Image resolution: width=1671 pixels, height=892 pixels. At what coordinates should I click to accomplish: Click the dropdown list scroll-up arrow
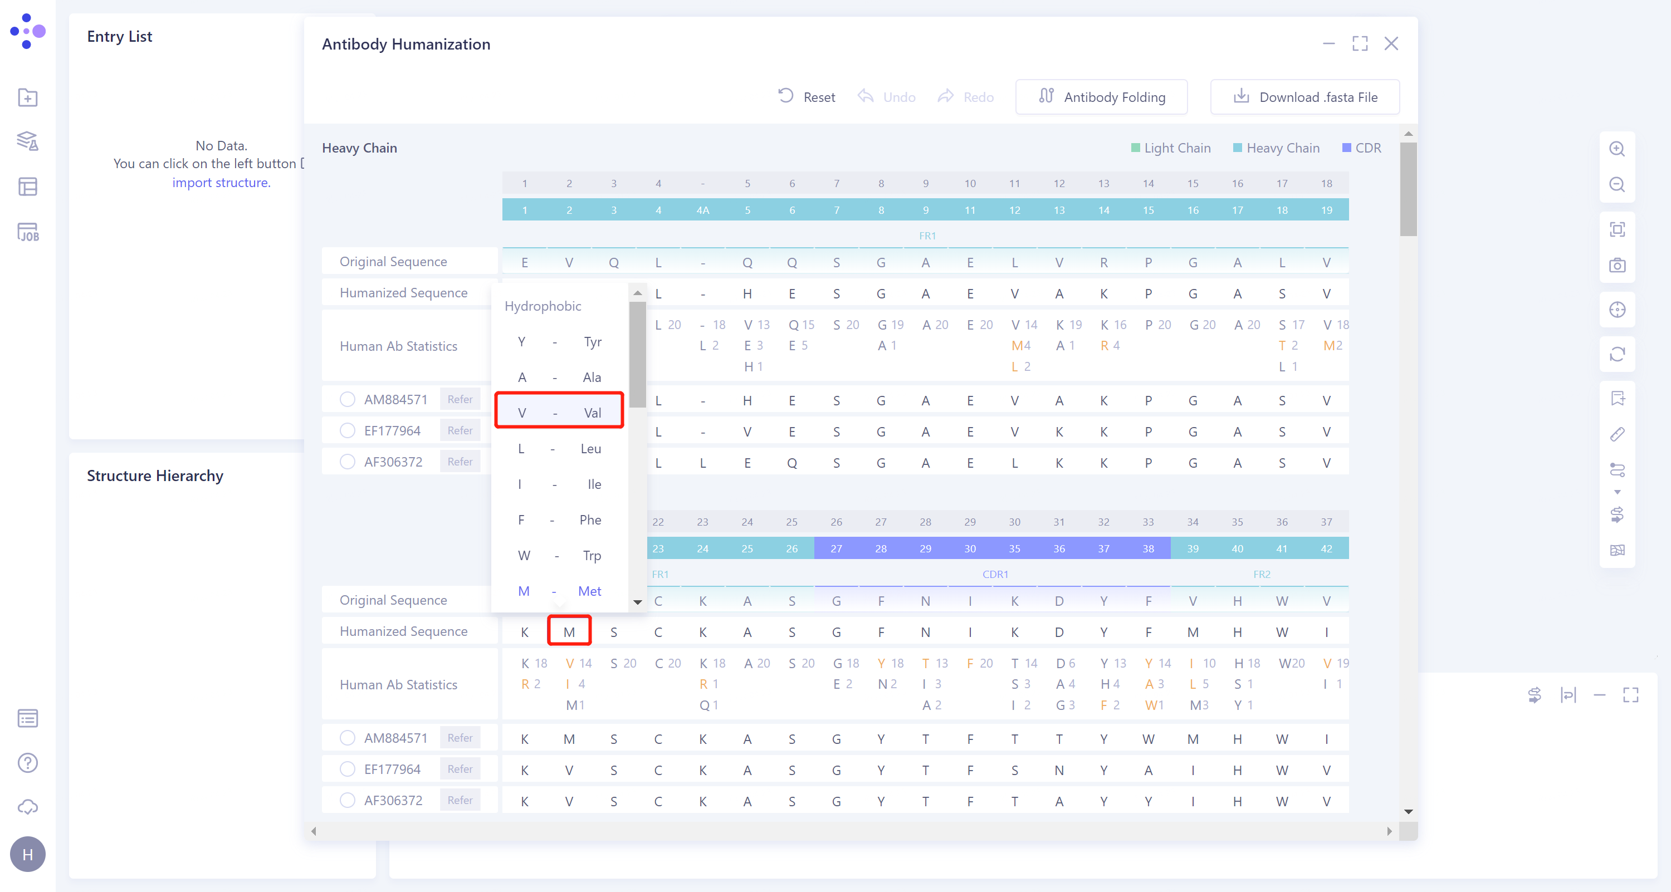pos(638,293)
